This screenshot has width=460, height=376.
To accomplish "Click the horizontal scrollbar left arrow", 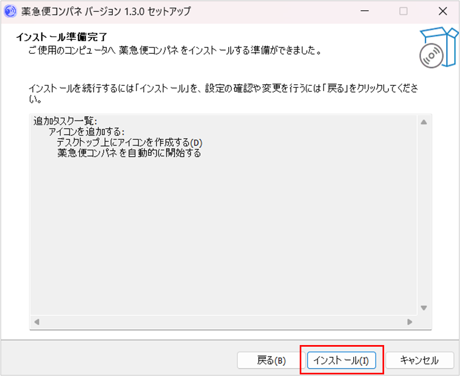I will click(37, 322).
